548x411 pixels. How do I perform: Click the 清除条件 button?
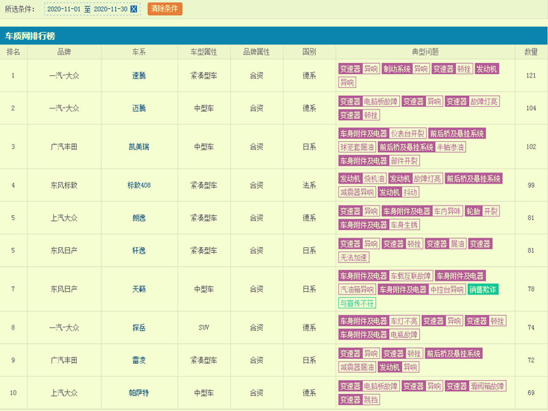[164, 9]
